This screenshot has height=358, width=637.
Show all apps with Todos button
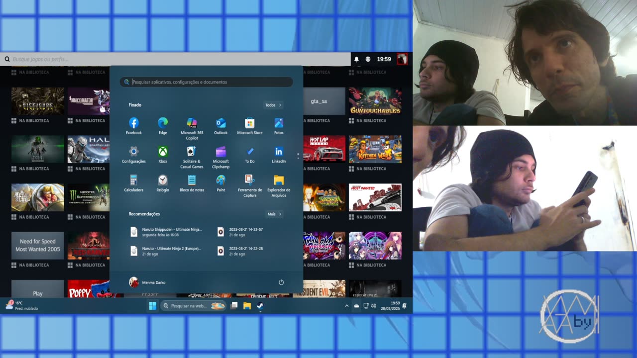coord(274,105)
